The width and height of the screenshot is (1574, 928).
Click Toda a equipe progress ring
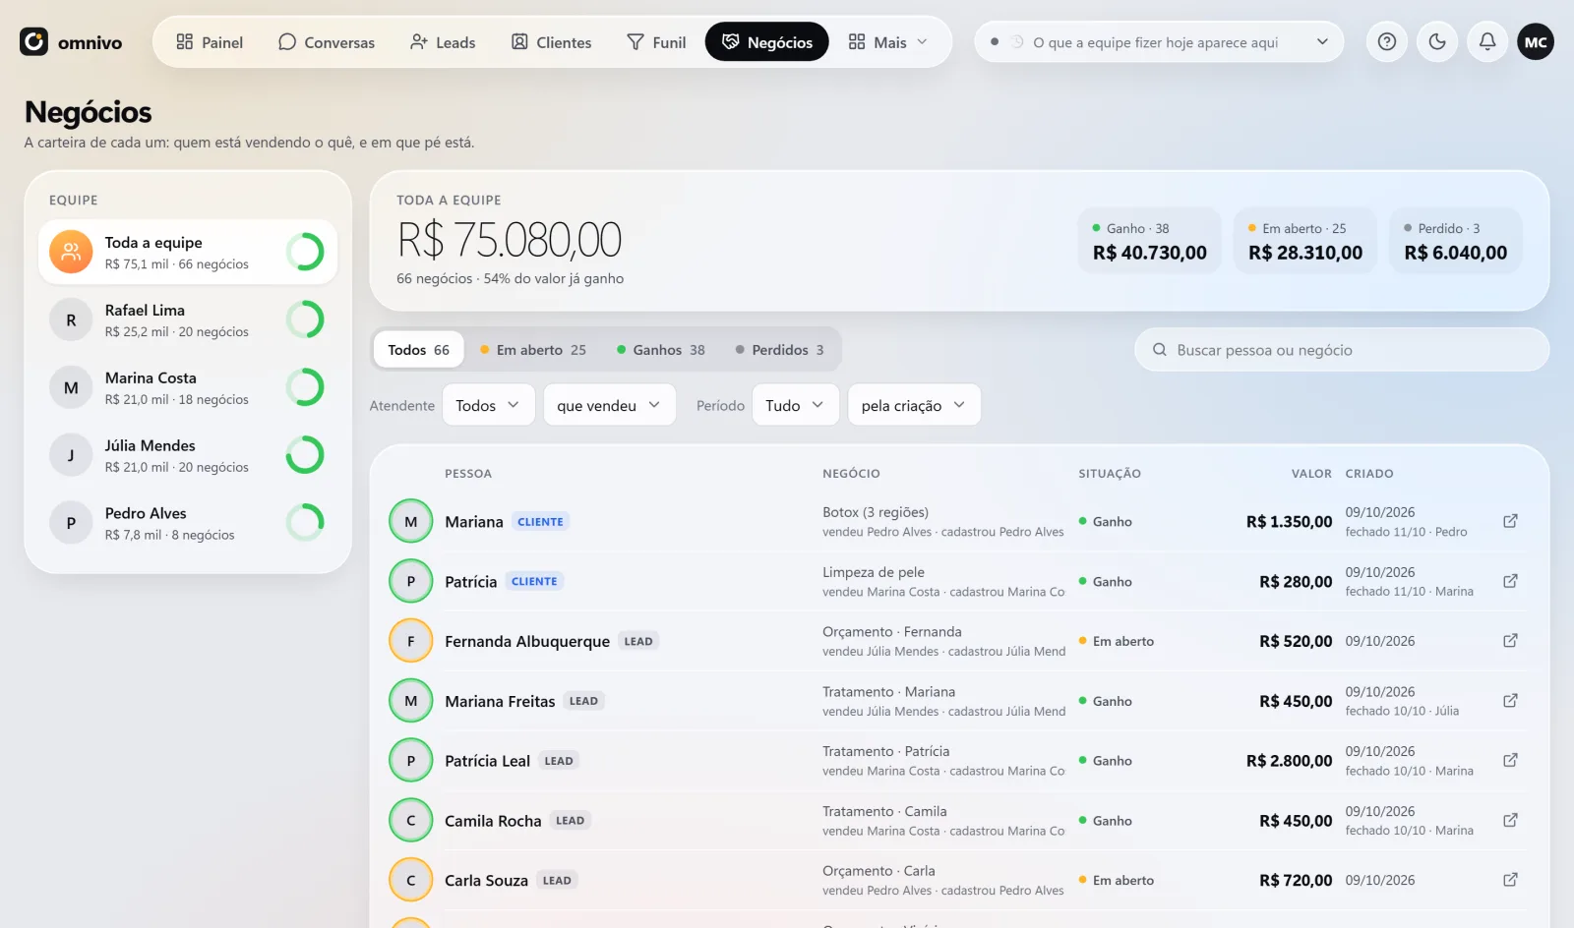coord(305,252)
